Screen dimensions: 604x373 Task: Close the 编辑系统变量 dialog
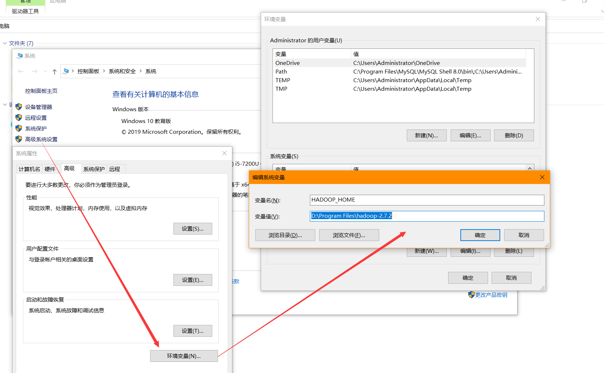pyautogui.click(x=542, y=178)
